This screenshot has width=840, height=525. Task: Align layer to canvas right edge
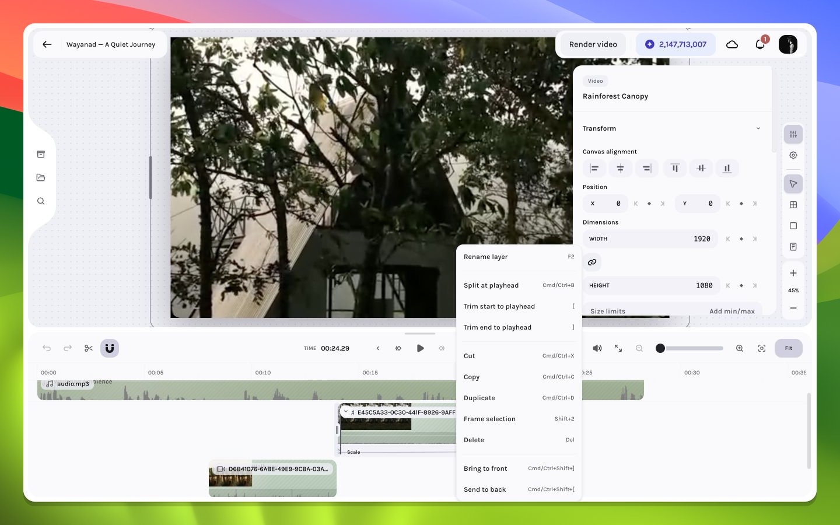647,169
